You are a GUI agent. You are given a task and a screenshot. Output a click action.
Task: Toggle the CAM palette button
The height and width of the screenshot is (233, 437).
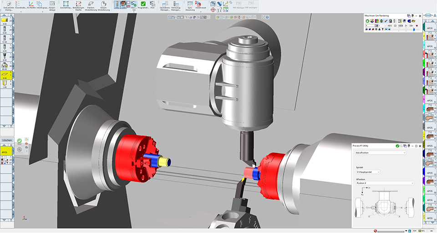coord(123,5)
